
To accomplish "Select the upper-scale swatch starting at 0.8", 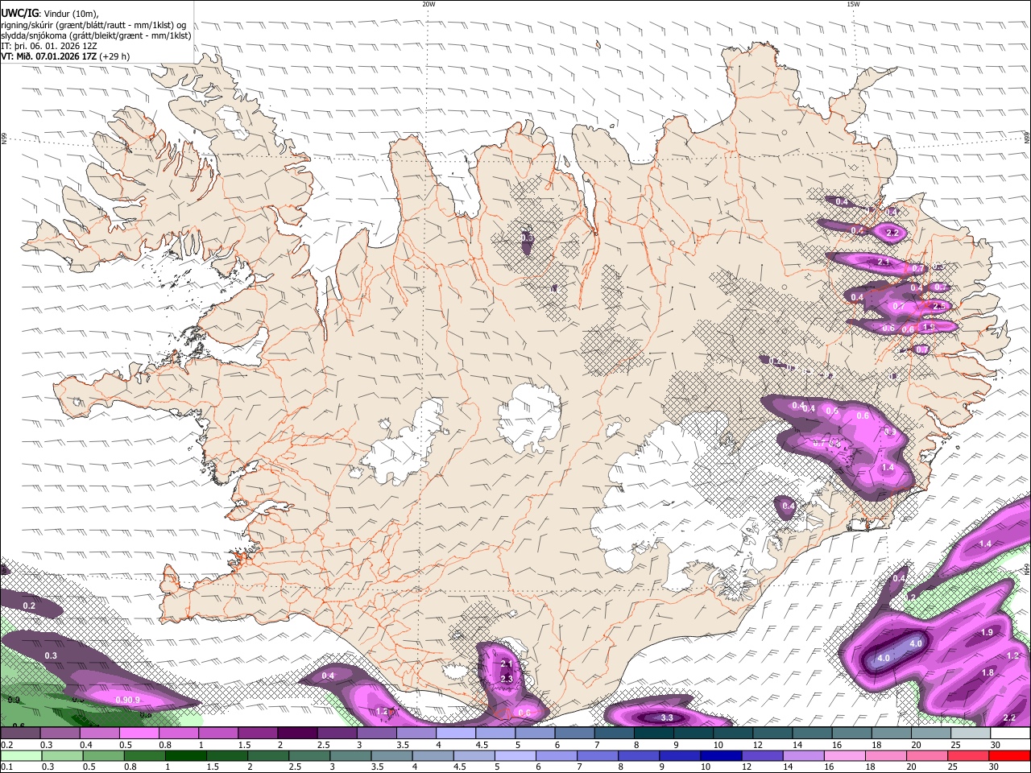I will 179,733.
